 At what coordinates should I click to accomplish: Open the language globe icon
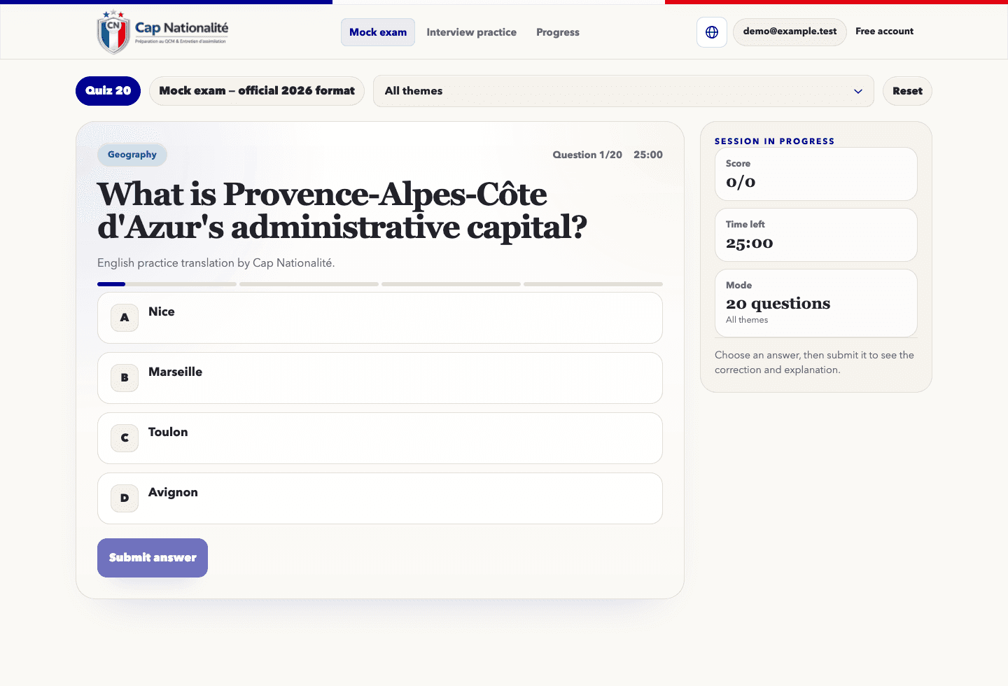(712, 32)
